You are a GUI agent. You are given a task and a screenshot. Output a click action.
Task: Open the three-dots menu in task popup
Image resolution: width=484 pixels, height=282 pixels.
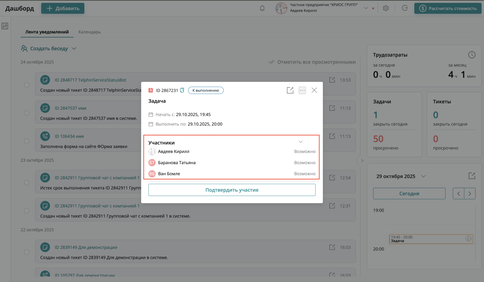pos(302,90)
